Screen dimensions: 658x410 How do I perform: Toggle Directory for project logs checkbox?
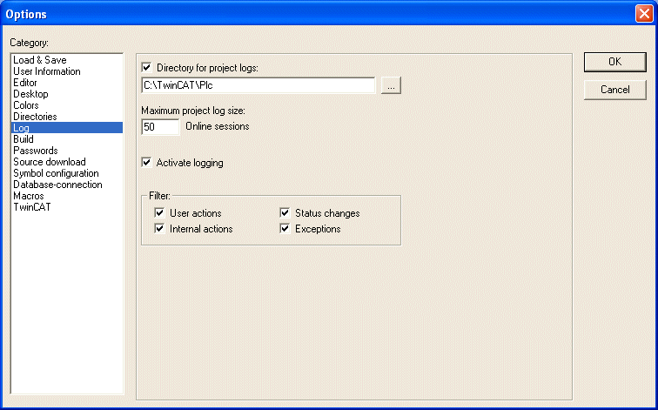146,67
